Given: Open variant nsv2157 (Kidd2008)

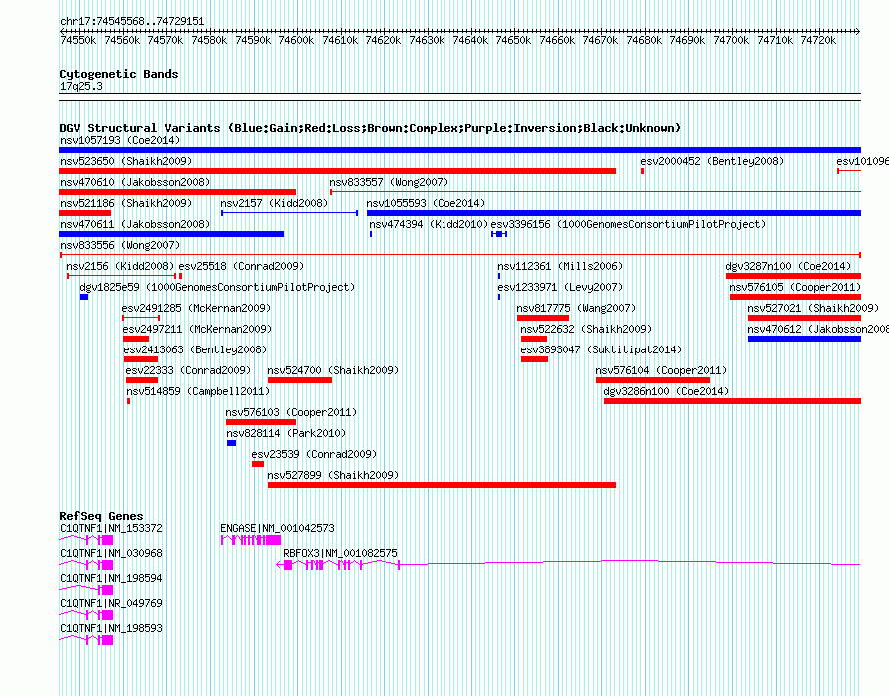Looking at the screenshot, I should [x=274, y=203].
